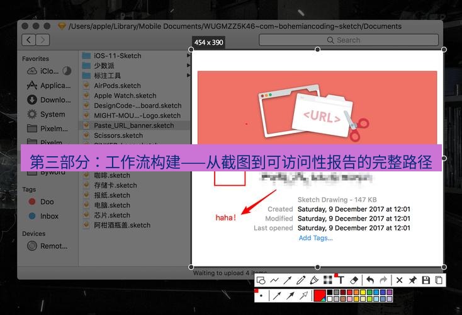This screenshot has width=462, height=315.
Task: Click the iCloud sync progress pie icon
Action: (x=67, y=71)
